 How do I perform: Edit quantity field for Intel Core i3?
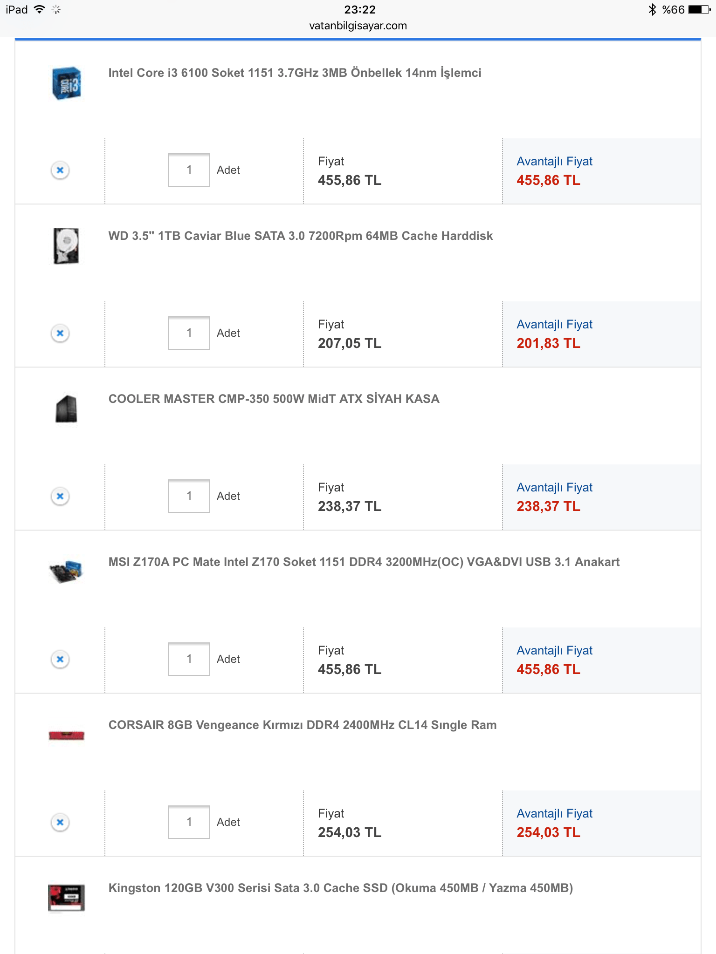[189, 170]
